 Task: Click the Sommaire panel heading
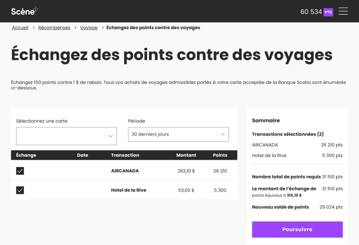(266, 120)
